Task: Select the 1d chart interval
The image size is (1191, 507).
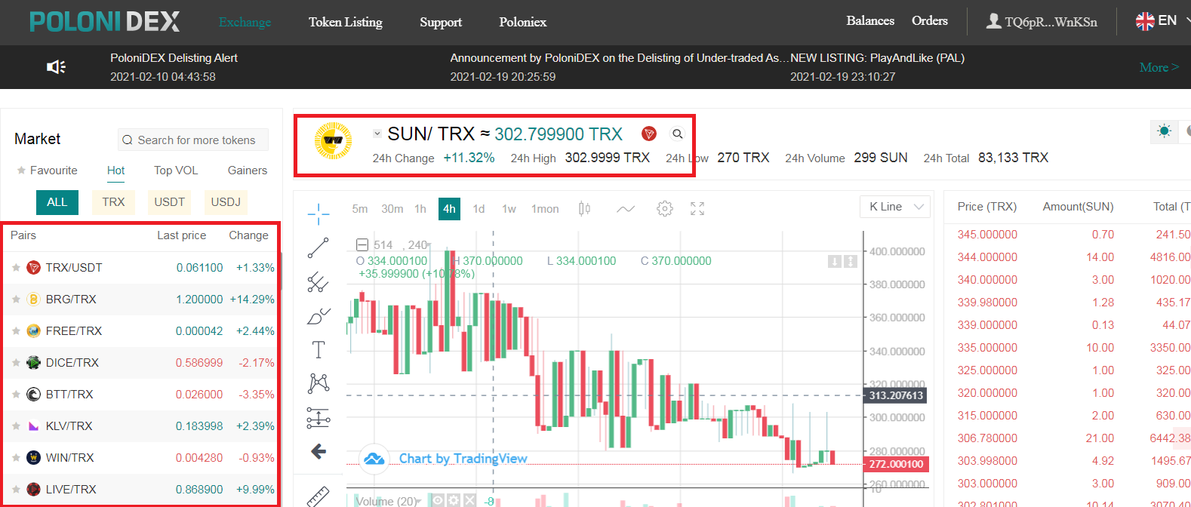Action: click(479, 209)
